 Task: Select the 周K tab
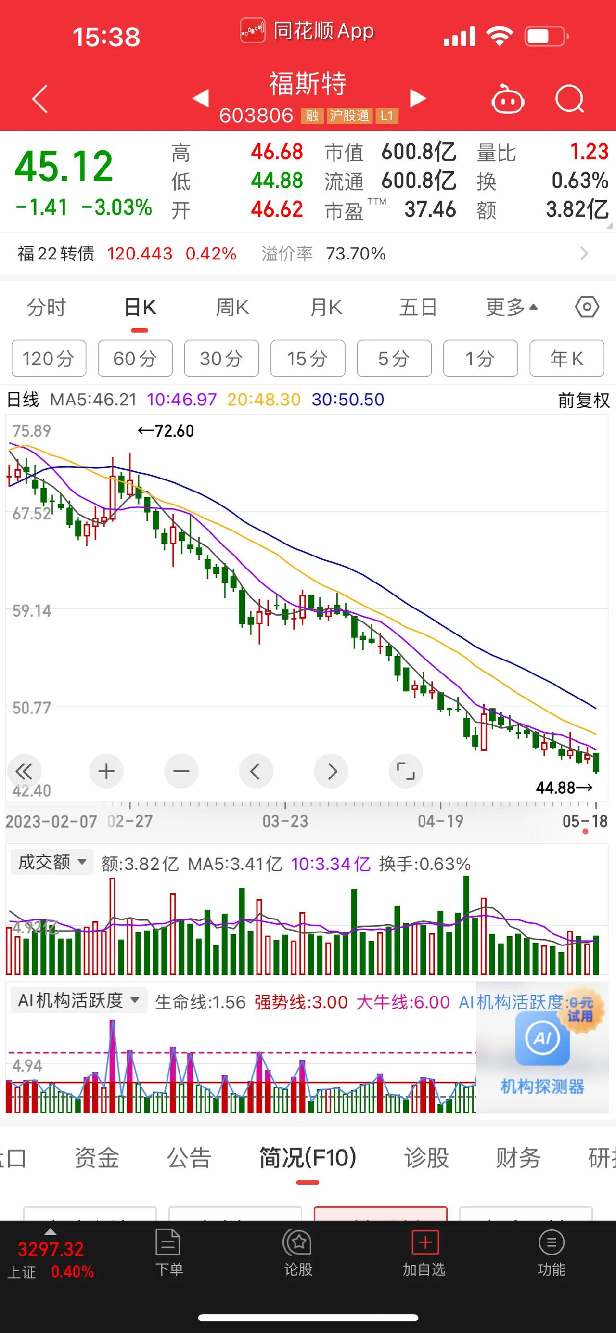233,308
